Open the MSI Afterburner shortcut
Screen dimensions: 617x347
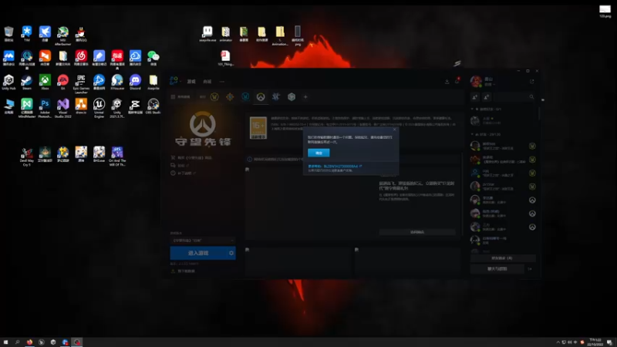63,35
